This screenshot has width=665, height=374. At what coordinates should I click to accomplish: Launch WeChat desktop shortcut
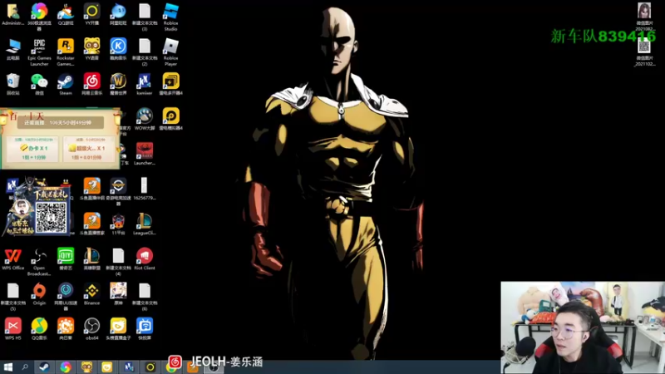[39, 84]
